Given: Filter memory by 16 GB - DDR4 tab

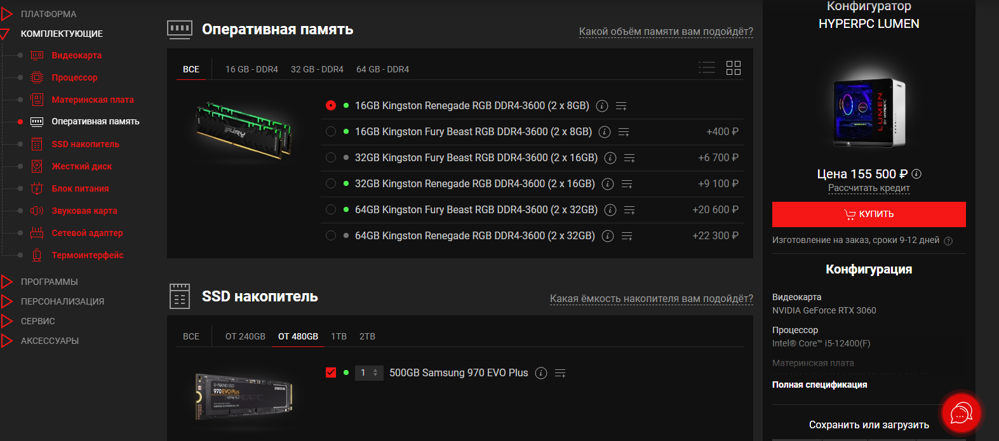Looking at the screenshot, I should tap(251, 69).
